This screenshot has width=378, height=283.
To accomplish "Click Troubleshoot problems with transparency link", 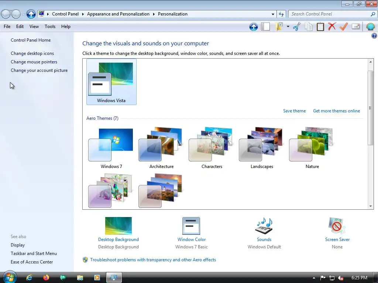I will (x=153, y=260).
